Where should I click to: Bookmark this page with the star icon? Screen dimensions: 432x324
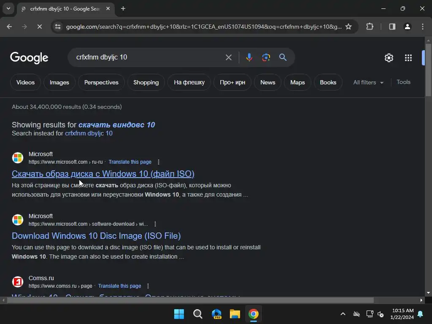tap(348, 27)
